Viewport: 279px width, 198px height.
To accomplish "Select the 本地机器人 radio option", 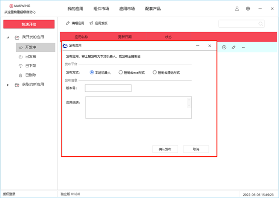I will 92,72.
